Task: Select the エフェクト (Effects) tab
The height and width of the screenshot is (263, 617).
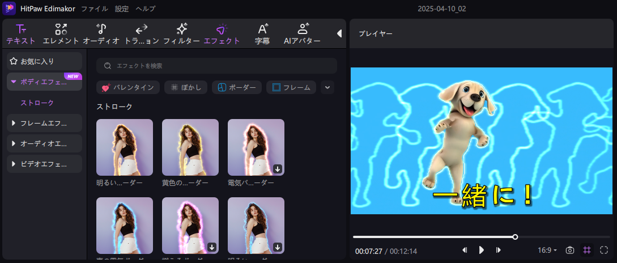Action: (x=222, y=34)
